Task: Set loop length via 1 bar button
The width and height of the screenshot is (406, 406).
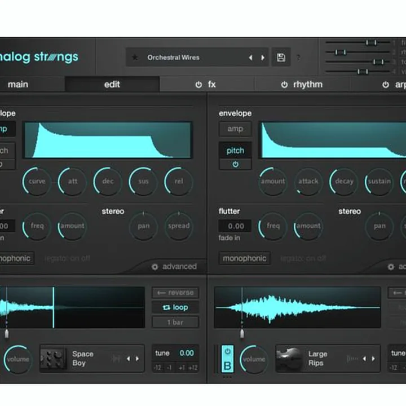Action: tap(175, 323)
